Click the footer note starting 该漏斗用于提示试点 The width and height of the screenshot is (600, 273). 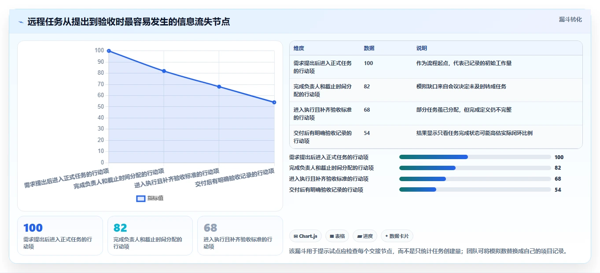(x=428, y=251)
